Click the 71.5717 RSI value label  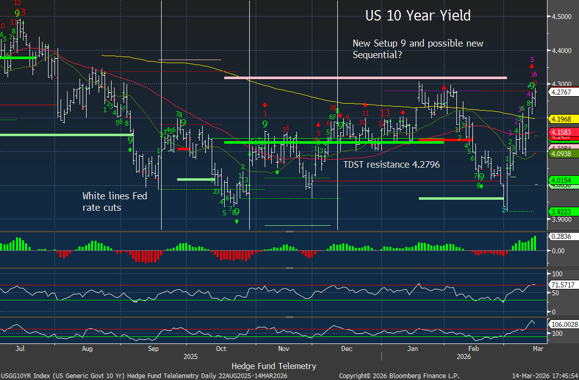(563, 284)
